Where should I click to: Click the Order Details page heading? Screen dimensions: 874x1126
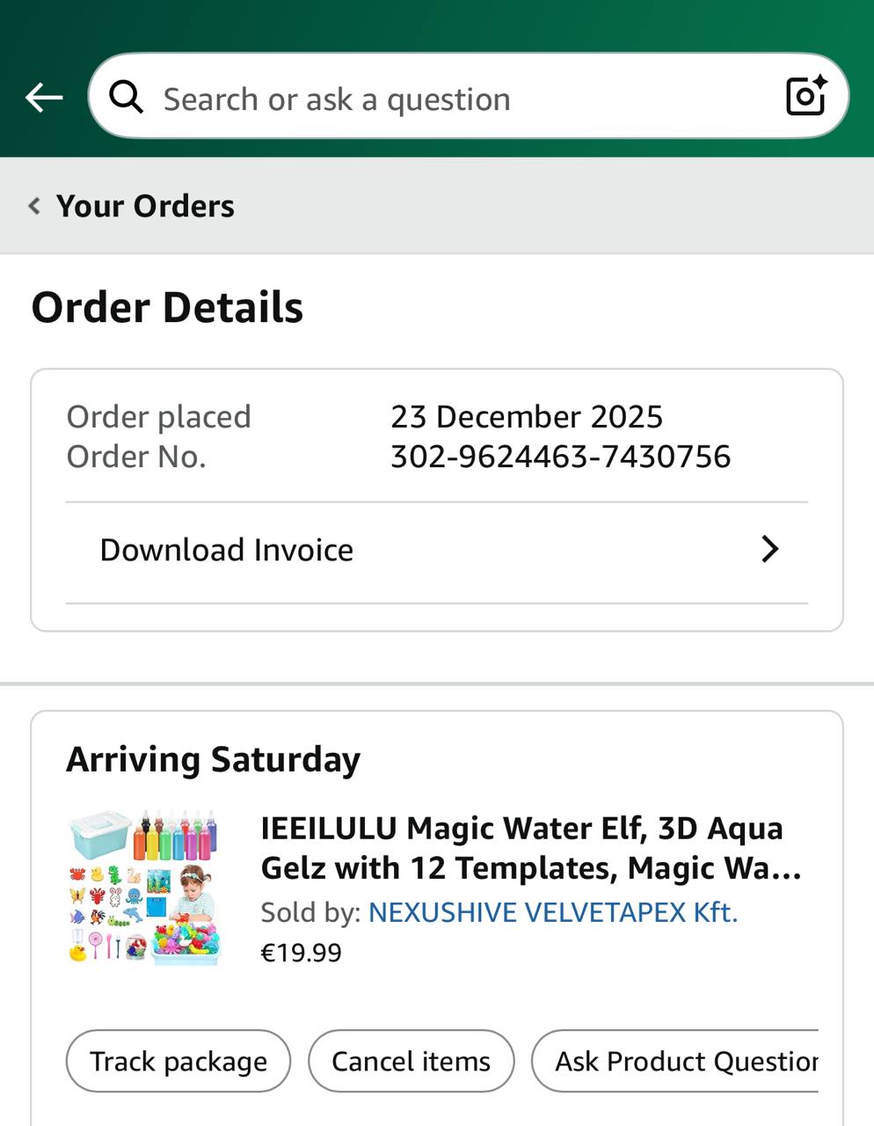pos(167,307)
